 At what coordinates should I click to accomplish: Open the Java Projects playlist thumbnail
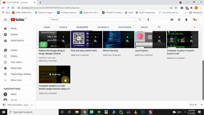150,40
